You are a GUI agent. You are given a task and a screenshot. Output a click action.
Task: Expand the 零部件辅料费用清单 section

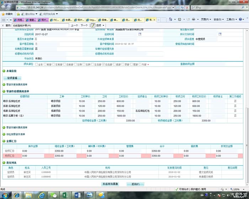tap(4, 127)
